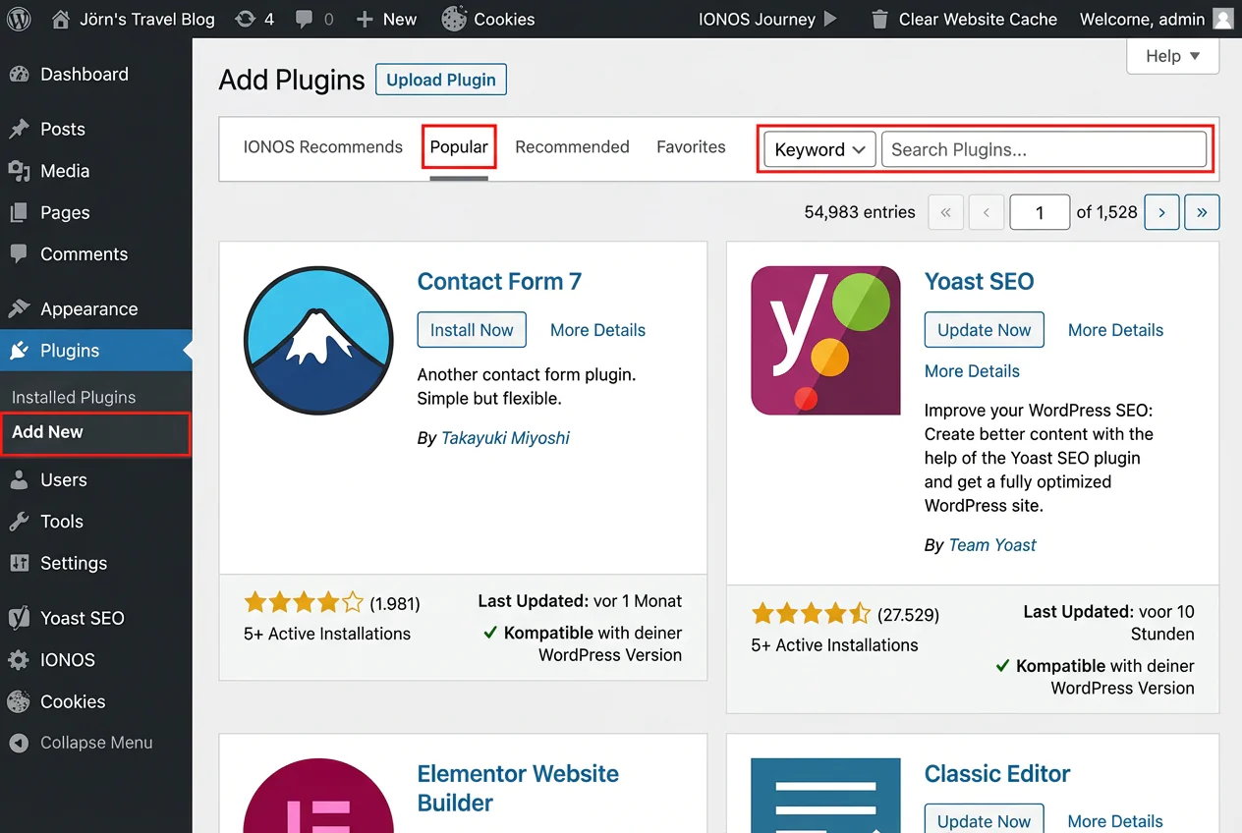Switch to the Favorites tab
Image resolution: width=1242 pixels, height=833 pixels.
pyautogui.click(x=691, y=147)
